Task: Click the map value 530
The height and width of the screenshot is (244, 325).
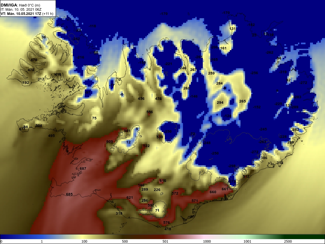Action: (160, 137)
